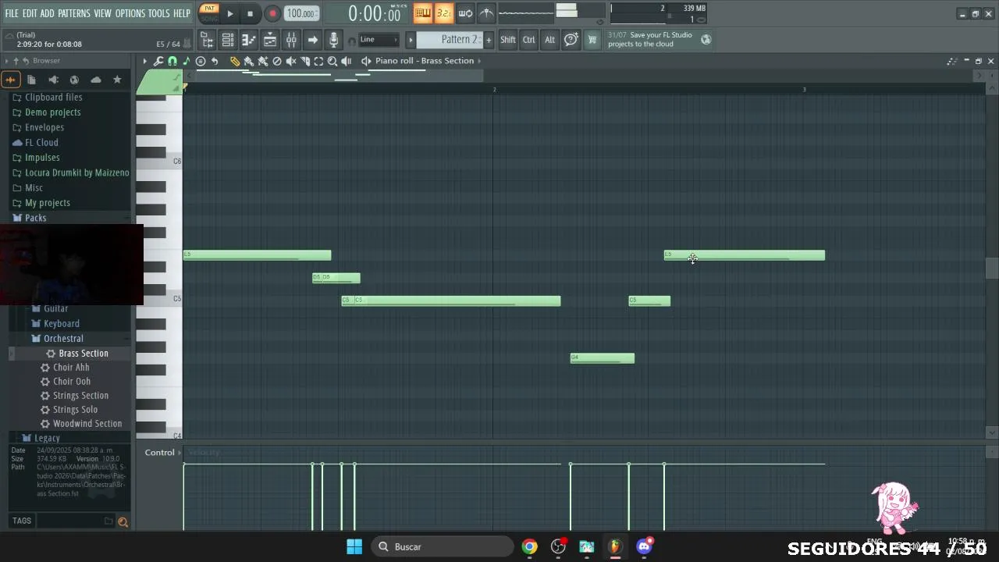Viewport: 999px width, 562px height.
Task: Expand the Legacy folder
Action: [x=47, y=438]
